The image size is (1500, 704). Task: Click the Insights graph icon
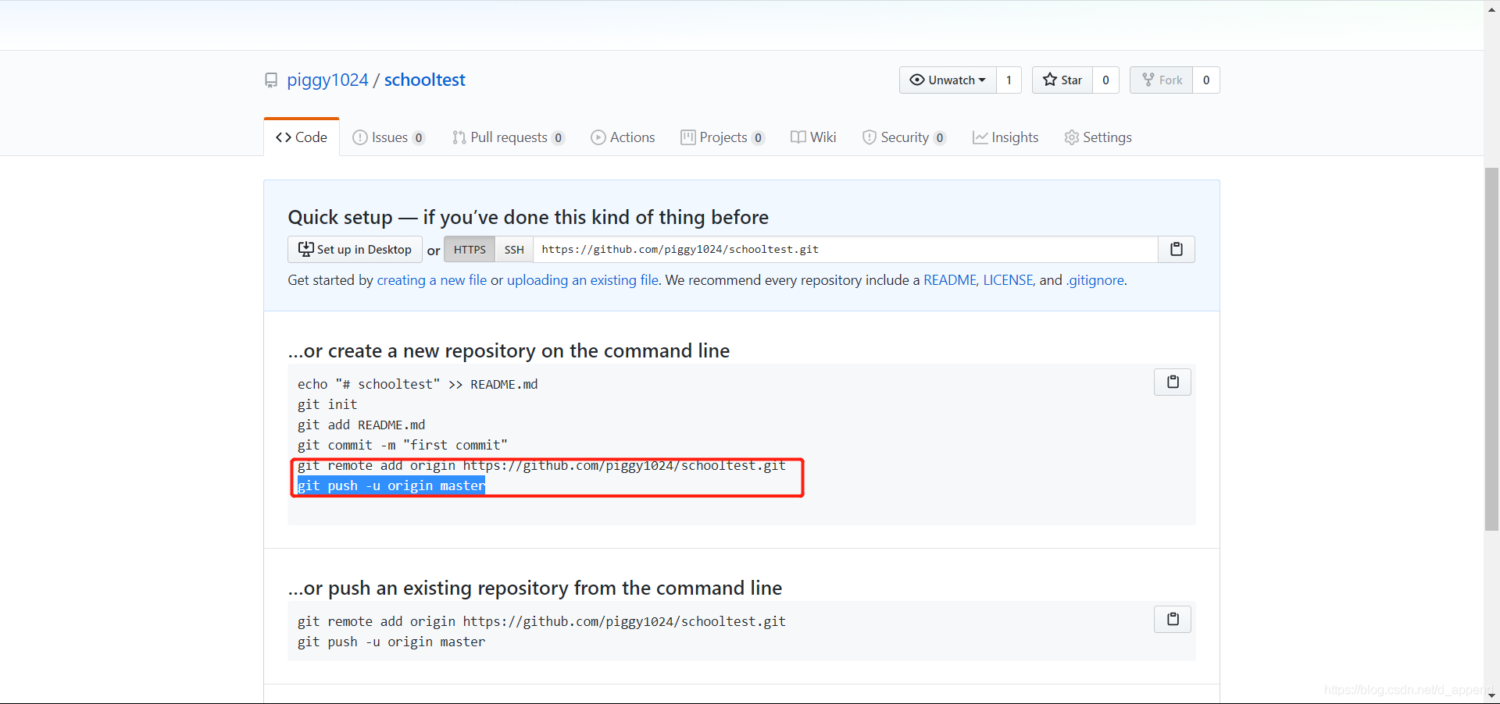tap(980, 137)
